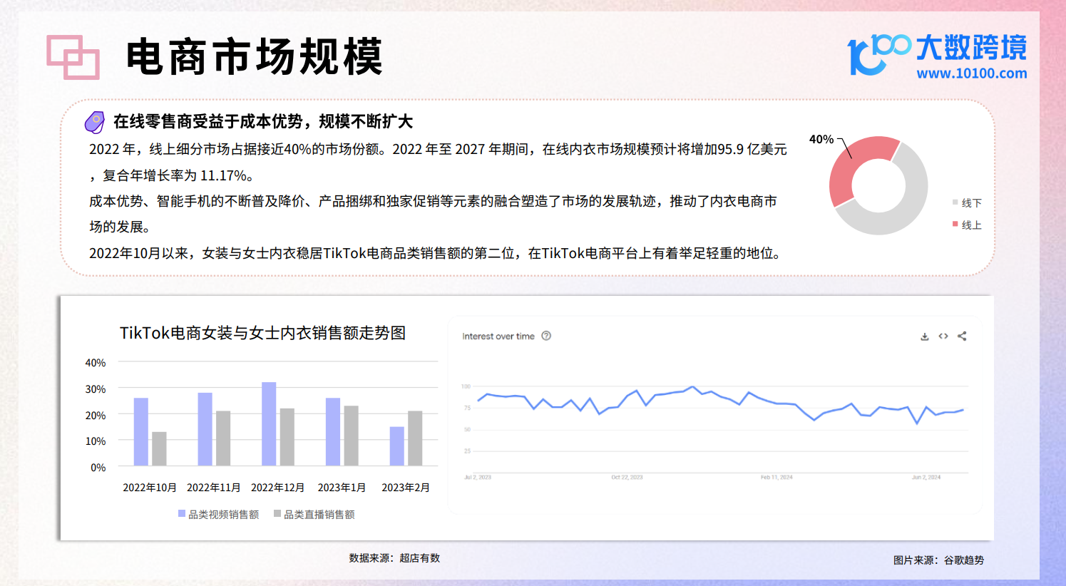Click the Feb 11, 2024 date label
The width and height of the screenshot is (1066, 586).
tap(777, 477)
